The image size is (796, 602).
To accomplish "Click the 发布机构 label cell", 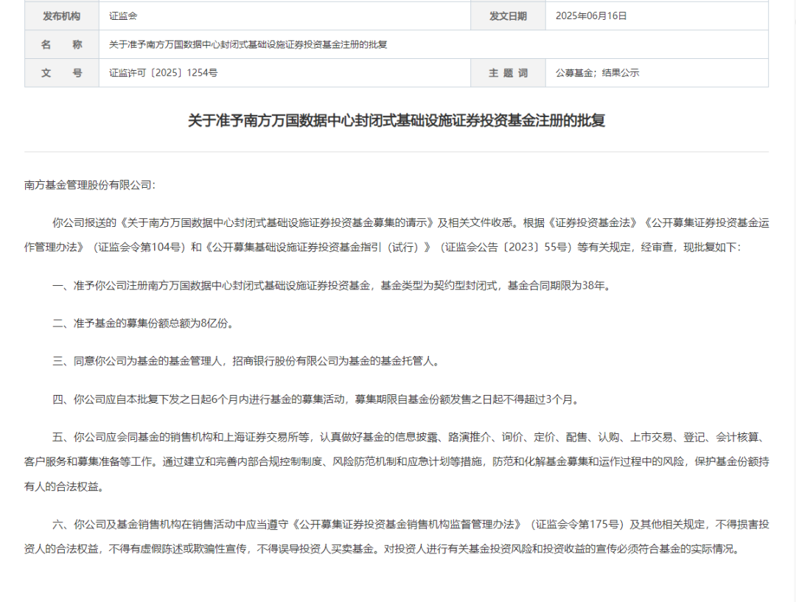I will pyautogui.click(x=62, y=15).
